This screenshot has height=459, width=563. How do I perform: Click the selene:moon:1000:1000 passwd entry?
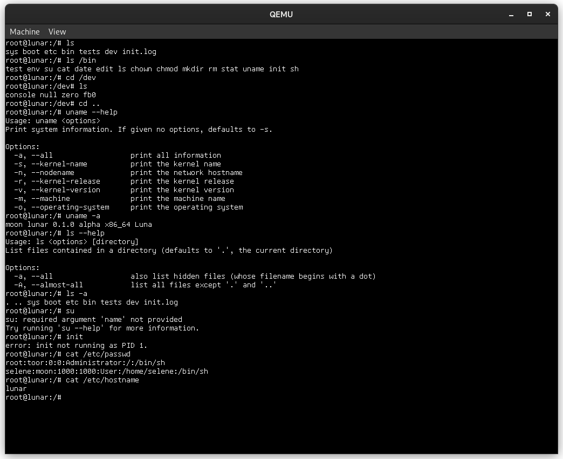pos(107,372)
